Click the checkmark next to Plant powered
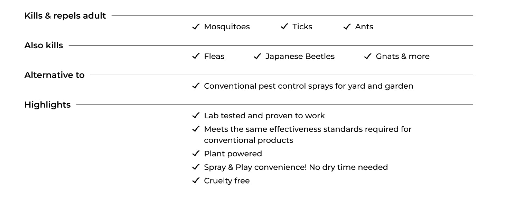Viewport: 506px width, 207px height. point(196,154)
